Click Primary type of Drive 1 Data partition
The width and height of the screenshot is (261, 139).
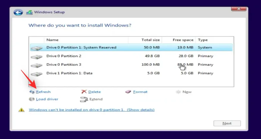tap(206, 73)
